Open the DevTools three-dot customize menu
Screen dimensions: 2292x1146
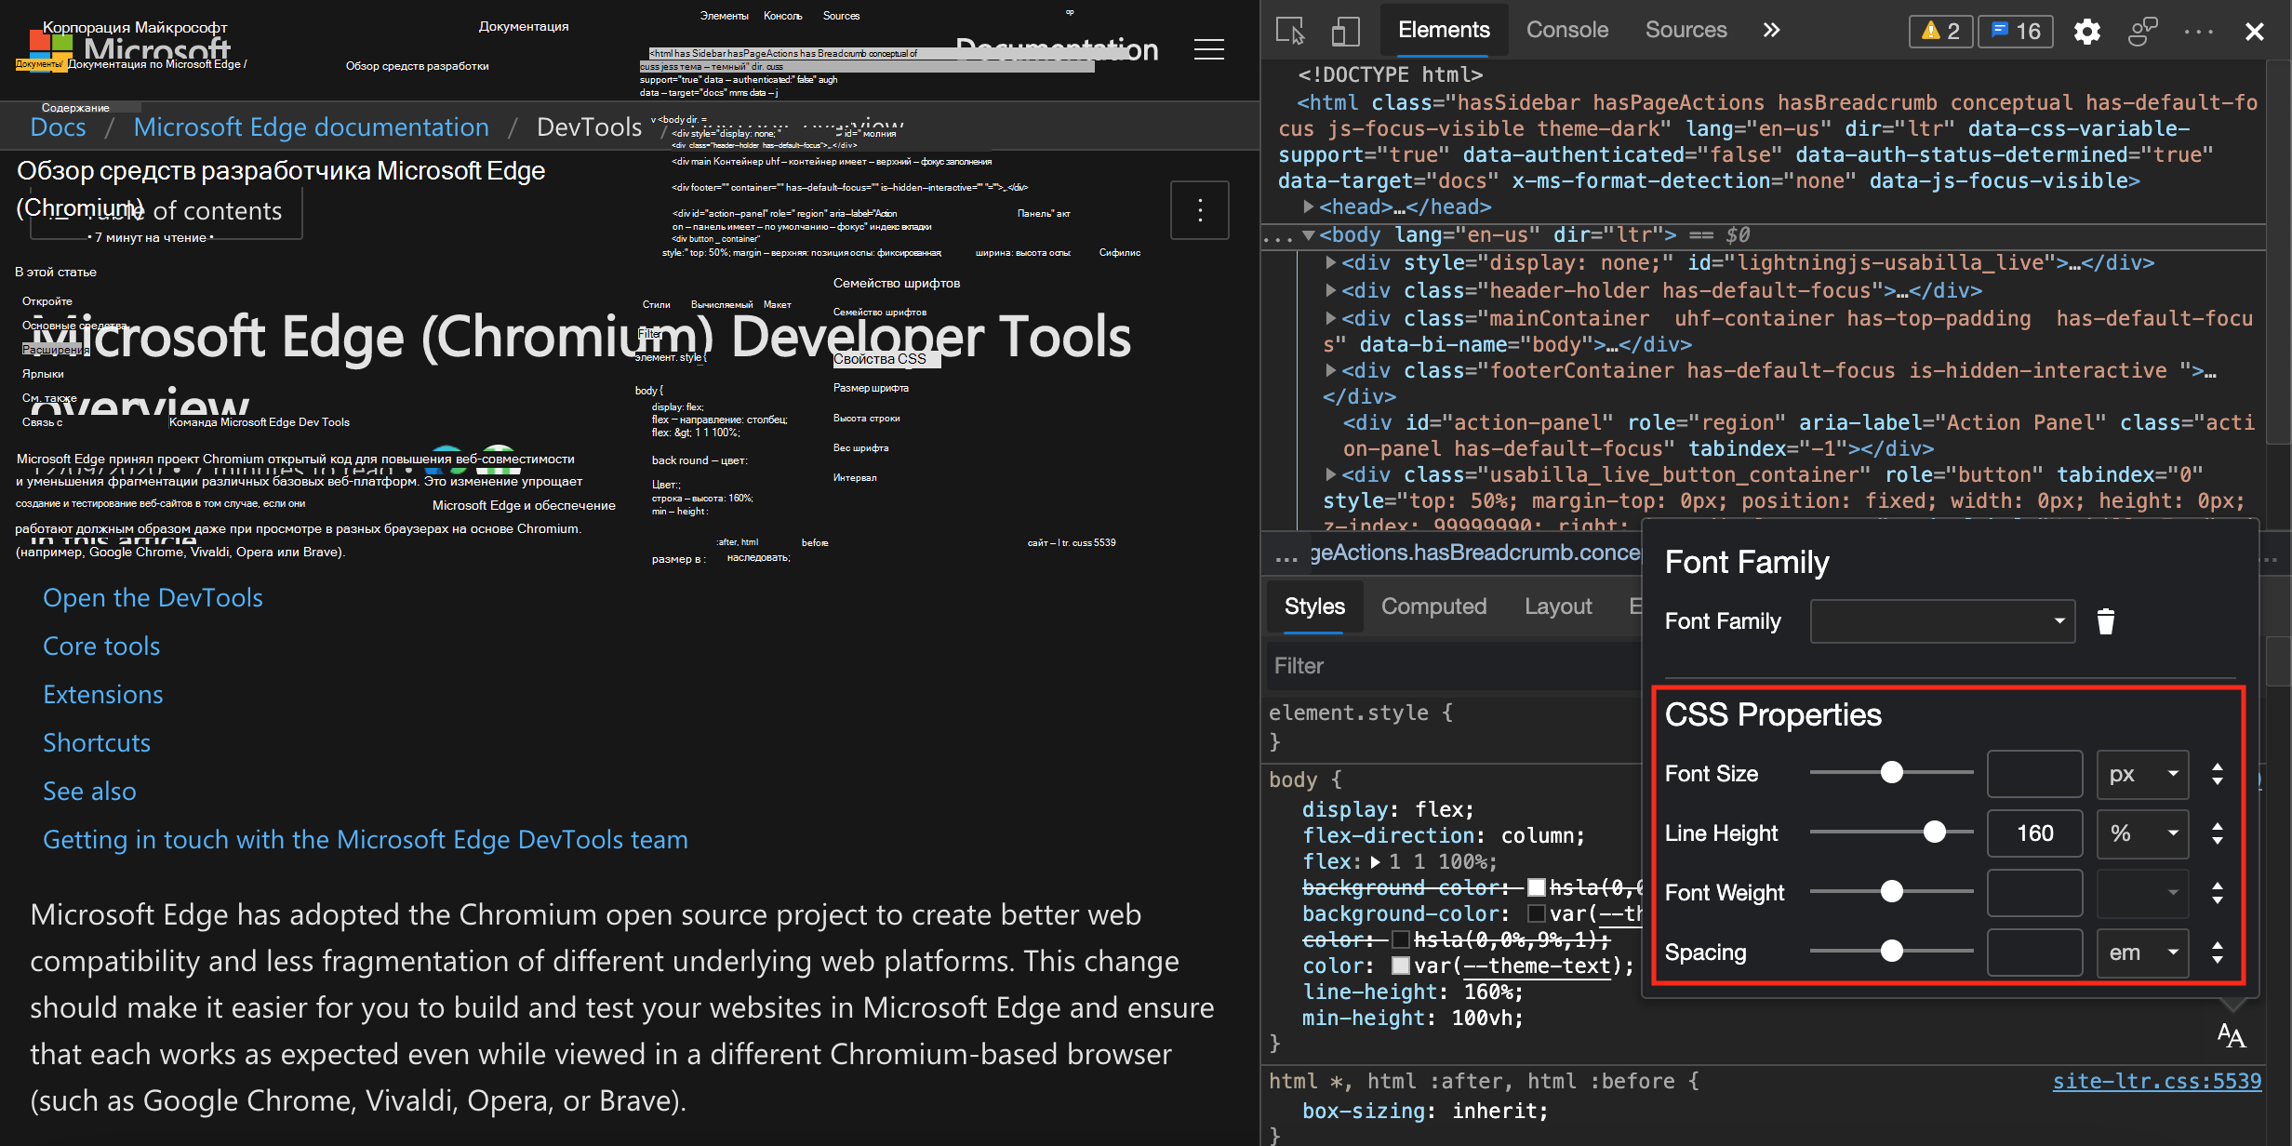coord(2199,32)
